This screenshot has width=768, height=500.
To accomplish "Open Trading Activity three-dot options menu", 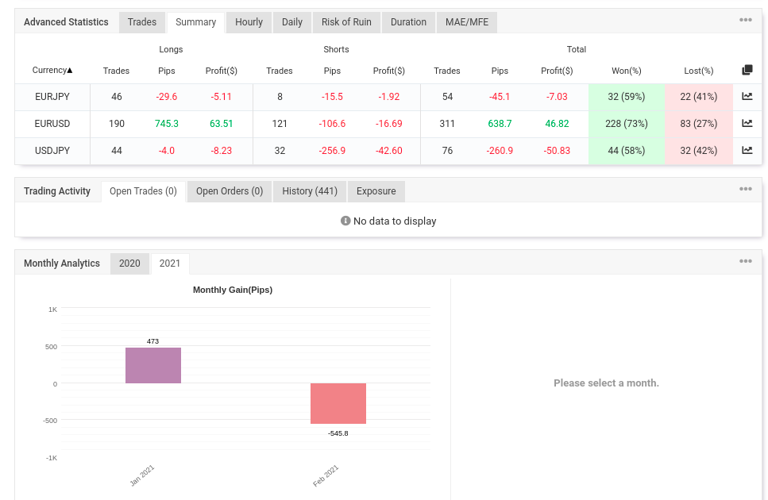I will [x=746, y=189].
